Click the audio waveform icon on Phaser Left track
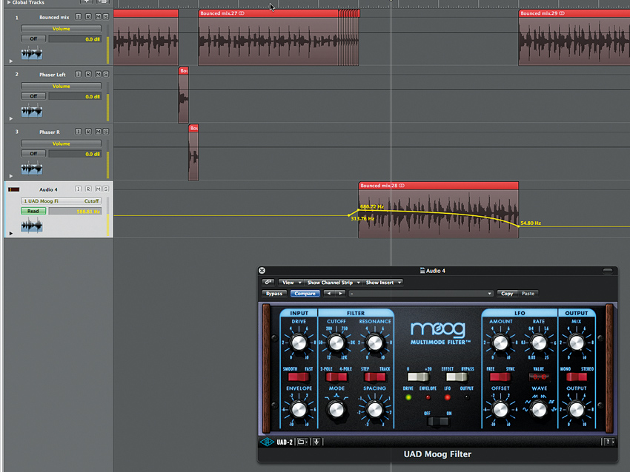This screenshot has height=472, width=630. (x=32, y=110)
